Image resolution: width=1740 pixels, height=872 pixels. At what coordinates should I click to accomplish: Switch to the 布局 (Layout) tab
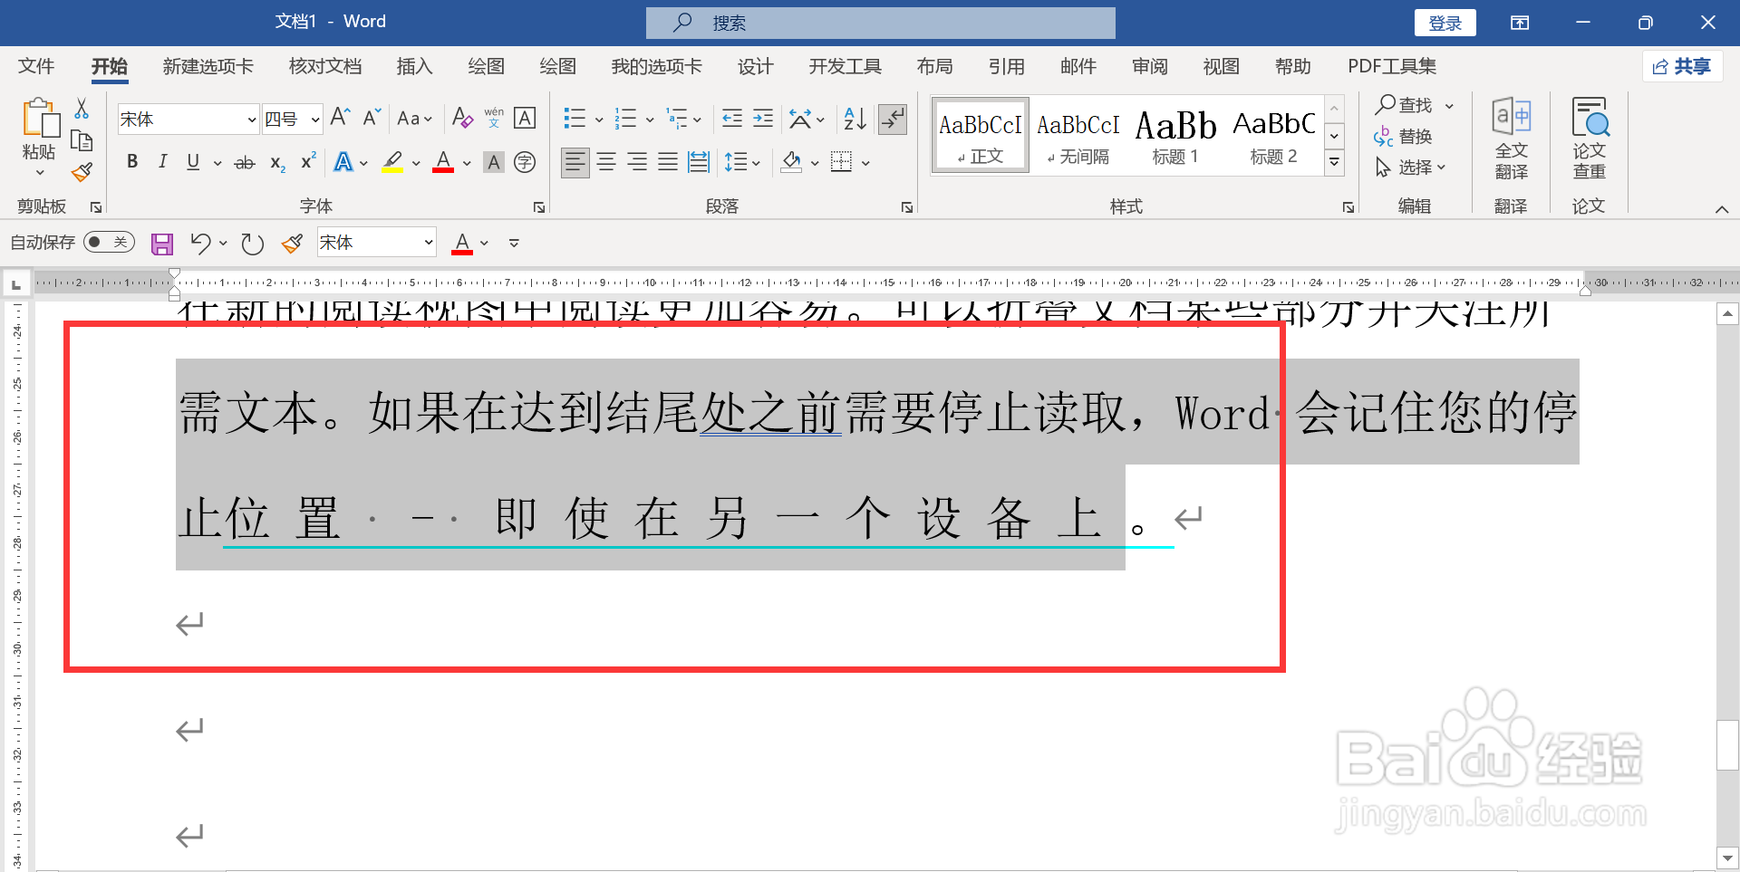[x=934, y=66]
